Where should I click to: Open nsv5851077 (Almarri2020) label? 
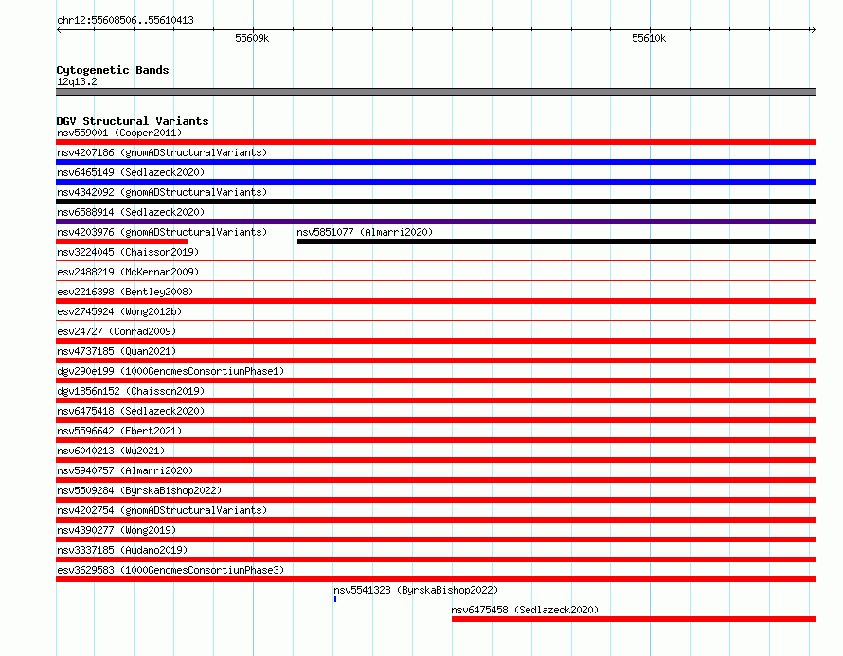tap(365, 232)
